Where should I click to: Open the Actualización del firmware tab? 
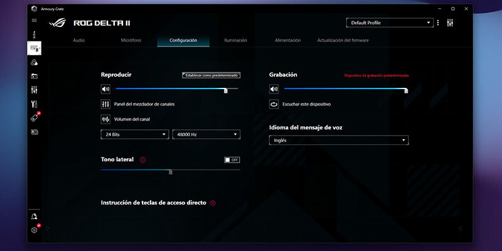click(343, 40)
